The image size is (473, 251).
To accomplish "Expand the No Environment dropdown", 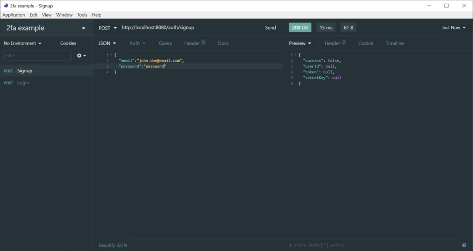I will coord(23,43).
